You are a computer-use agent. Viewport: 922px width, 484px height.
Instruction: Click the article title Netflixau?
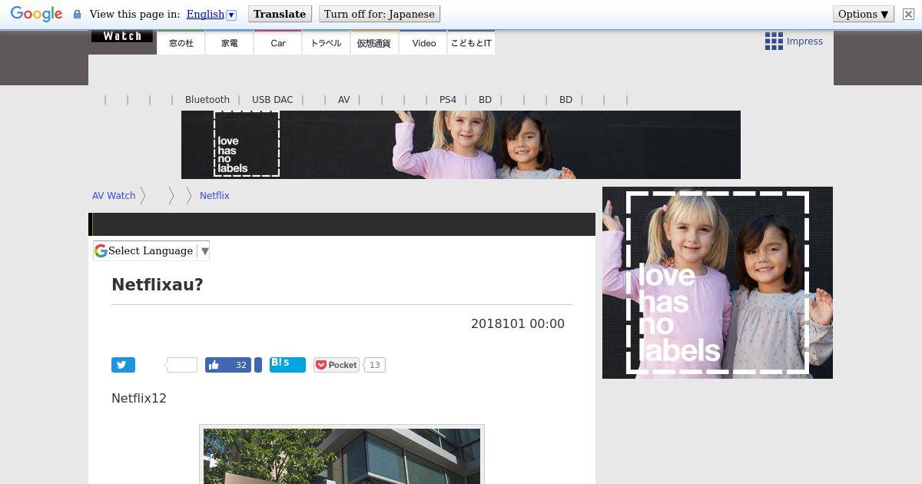[158, 284]
